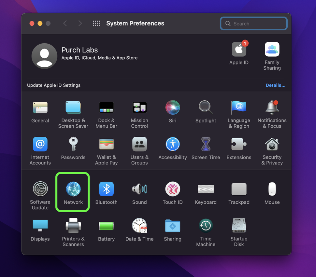Open Accessibility preferences
The height and width of the screenshot is (277, 316).
173,149
